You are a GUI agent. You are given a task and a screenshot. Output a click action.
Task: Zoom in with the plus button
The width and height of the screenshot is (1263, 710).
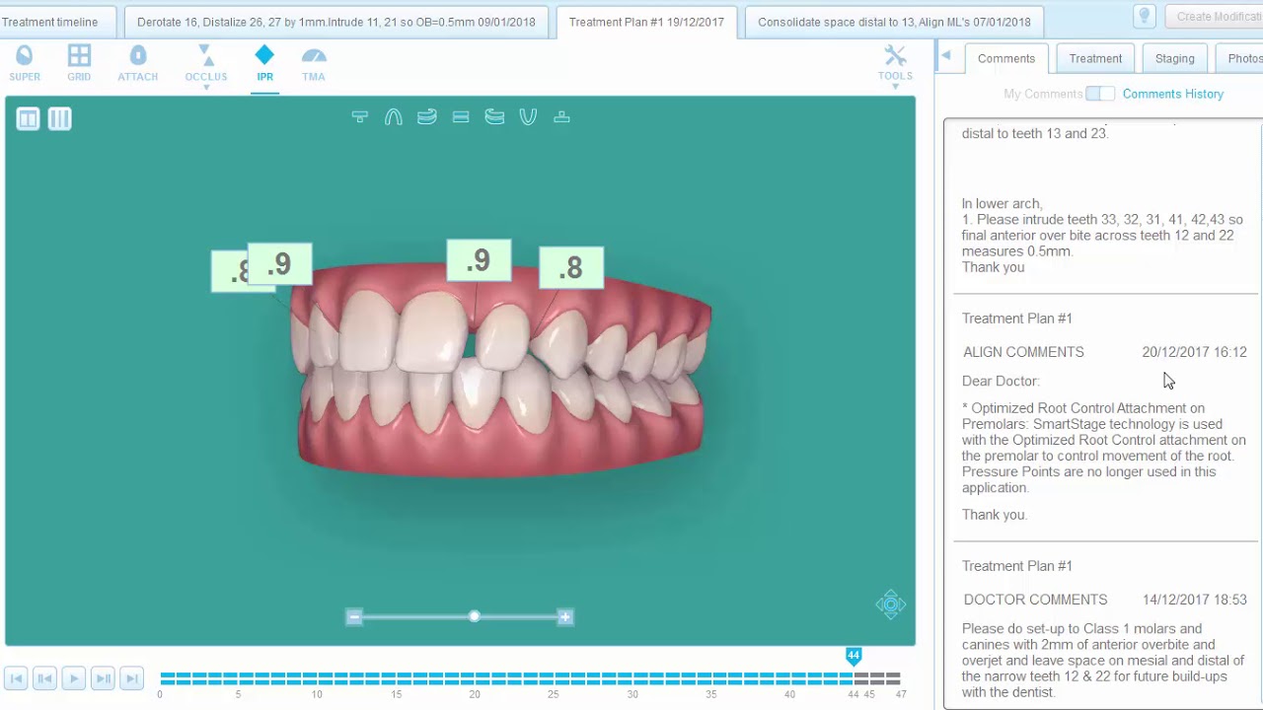(565, 617)
